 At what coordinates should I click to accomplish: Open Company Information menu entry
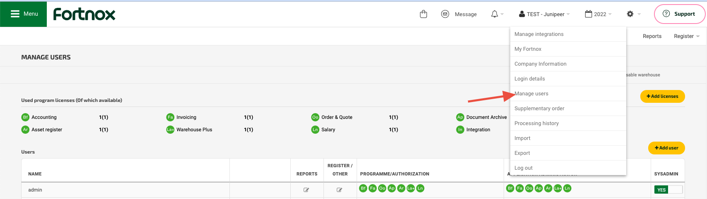pyautogui.click(x=568, y=64)
